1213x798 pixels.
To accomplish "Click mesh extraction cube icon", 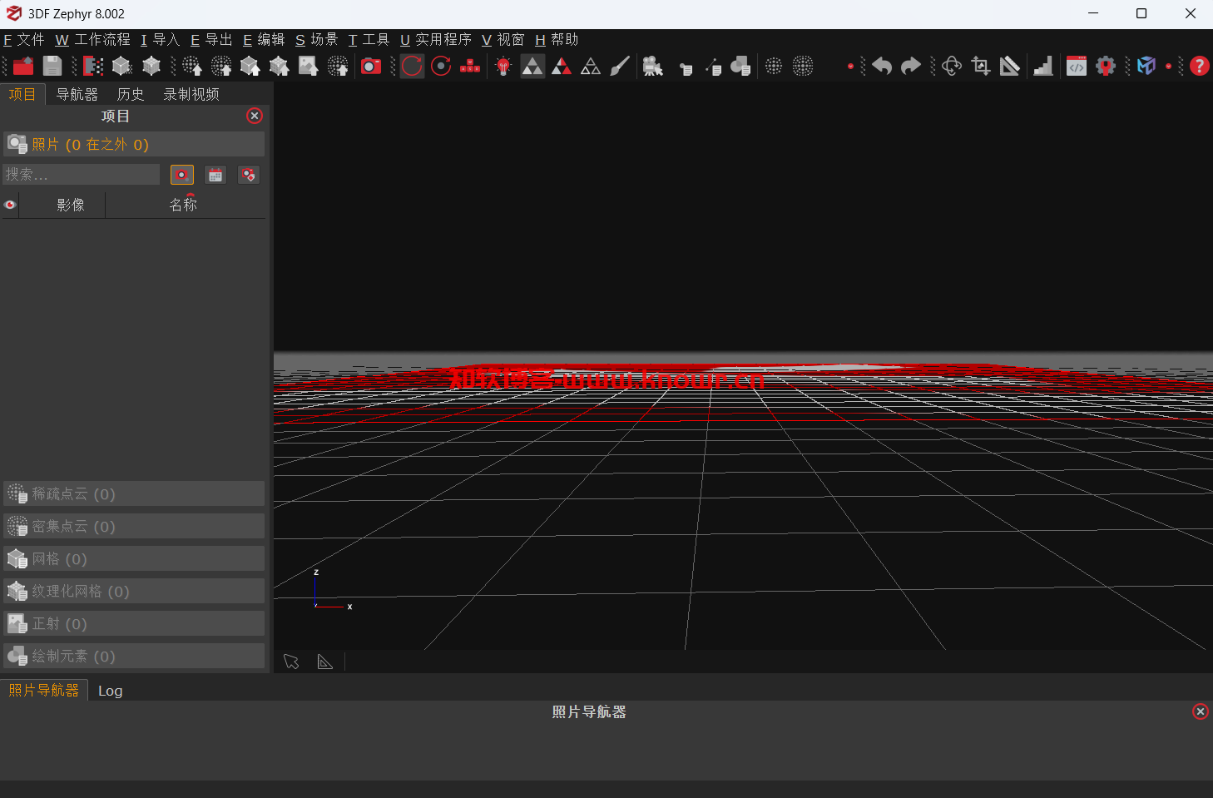I will (151, 67).
